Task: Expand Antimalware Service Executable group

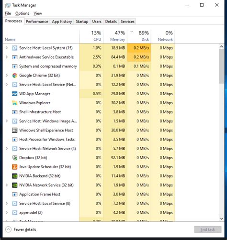Action: [x=7, y=57]
